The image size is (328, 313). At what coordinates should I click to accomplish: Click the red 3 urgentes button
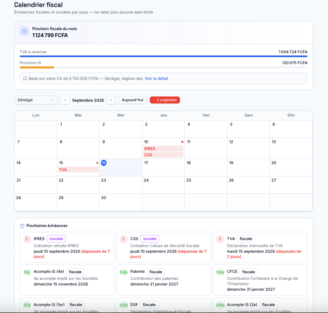[165, 100]
